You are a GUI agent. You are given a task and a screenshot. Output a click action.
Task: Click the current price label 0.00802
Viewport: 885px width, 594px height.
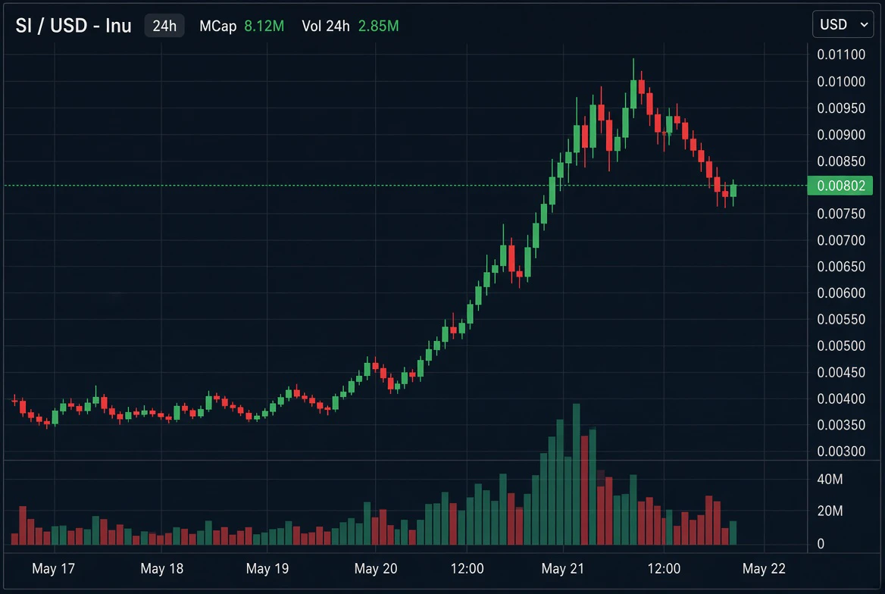click(840, 186)
